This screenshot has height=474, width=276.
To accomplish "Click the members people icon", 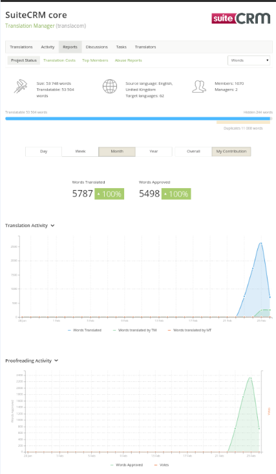I will click(x=199, y=86).
